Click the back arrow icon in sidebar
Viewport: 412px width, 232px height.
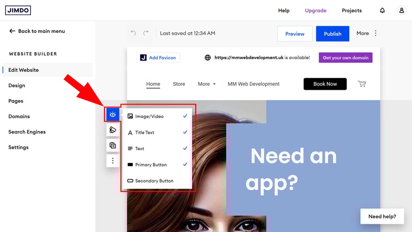tap(12, 31)
